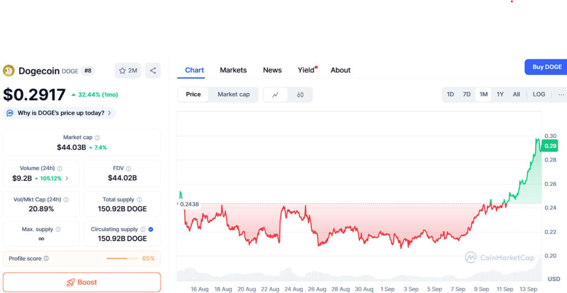Click Volume (24h) info icon
This screenshot has height=293, width=567.
(x=60, y=168)
